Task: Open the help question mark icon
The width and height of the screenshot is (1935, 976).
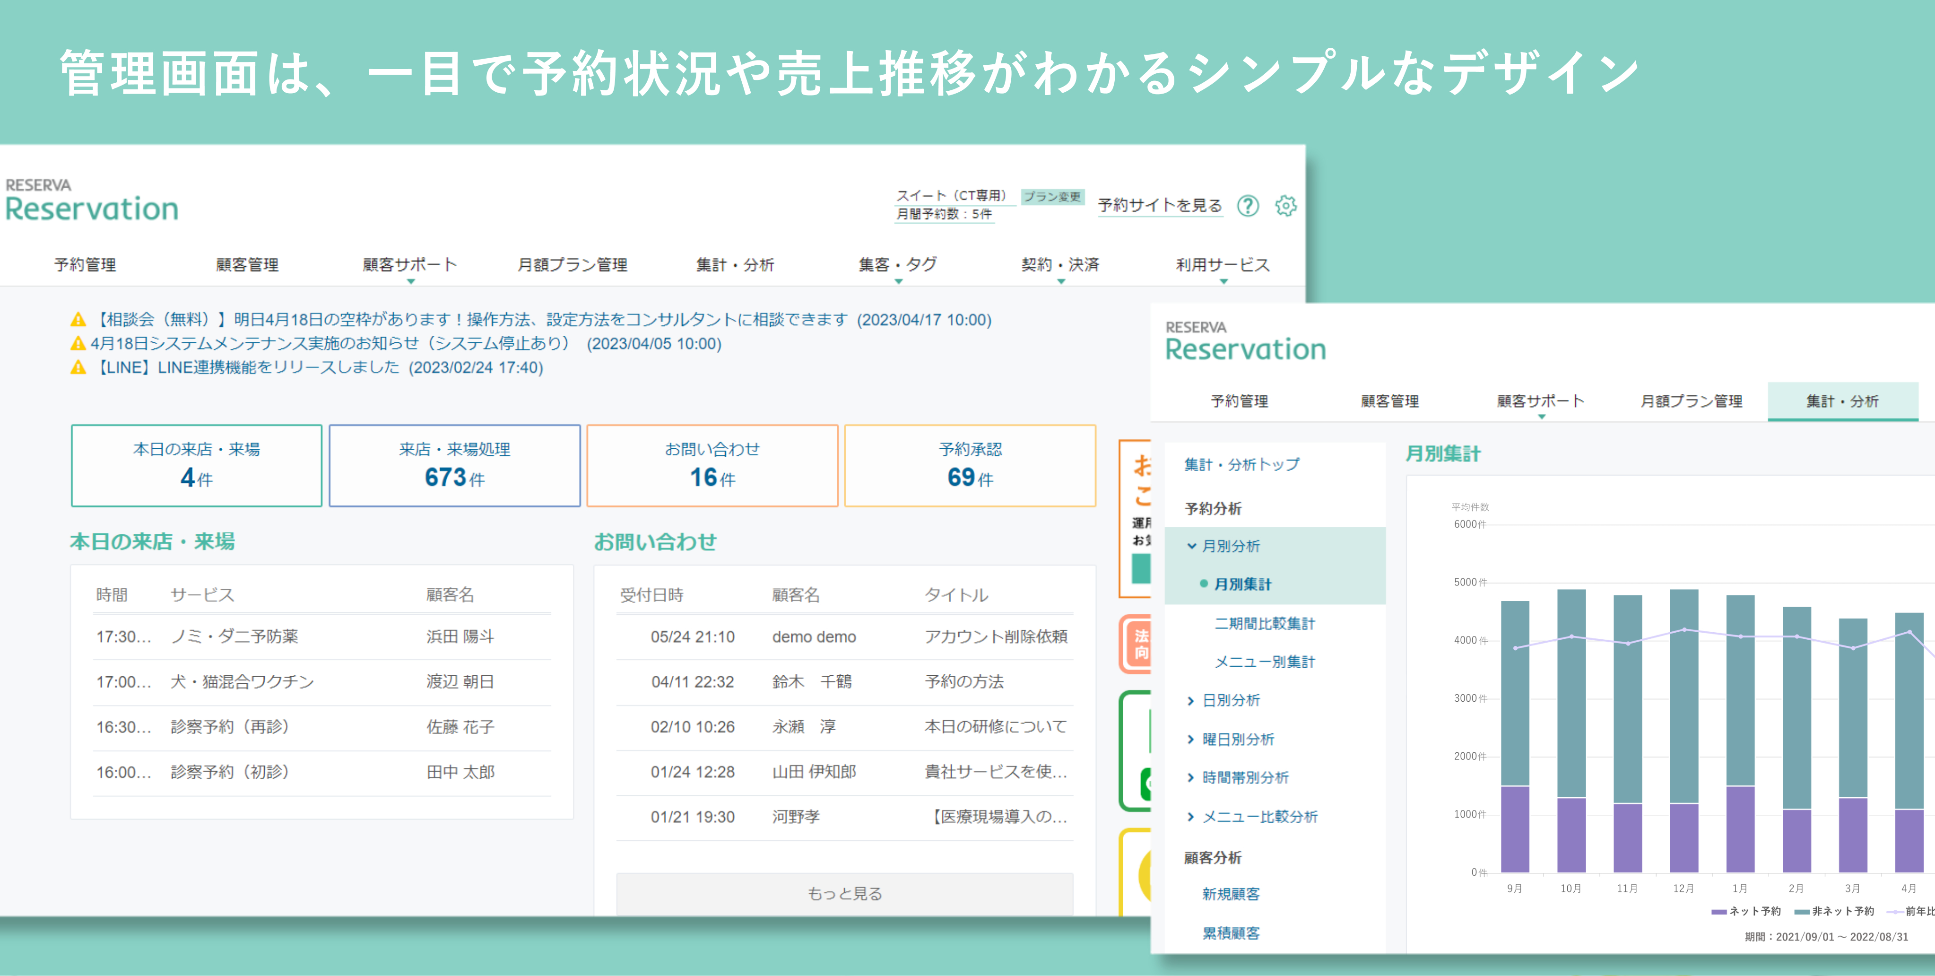Action: [x=1248, y=206]
